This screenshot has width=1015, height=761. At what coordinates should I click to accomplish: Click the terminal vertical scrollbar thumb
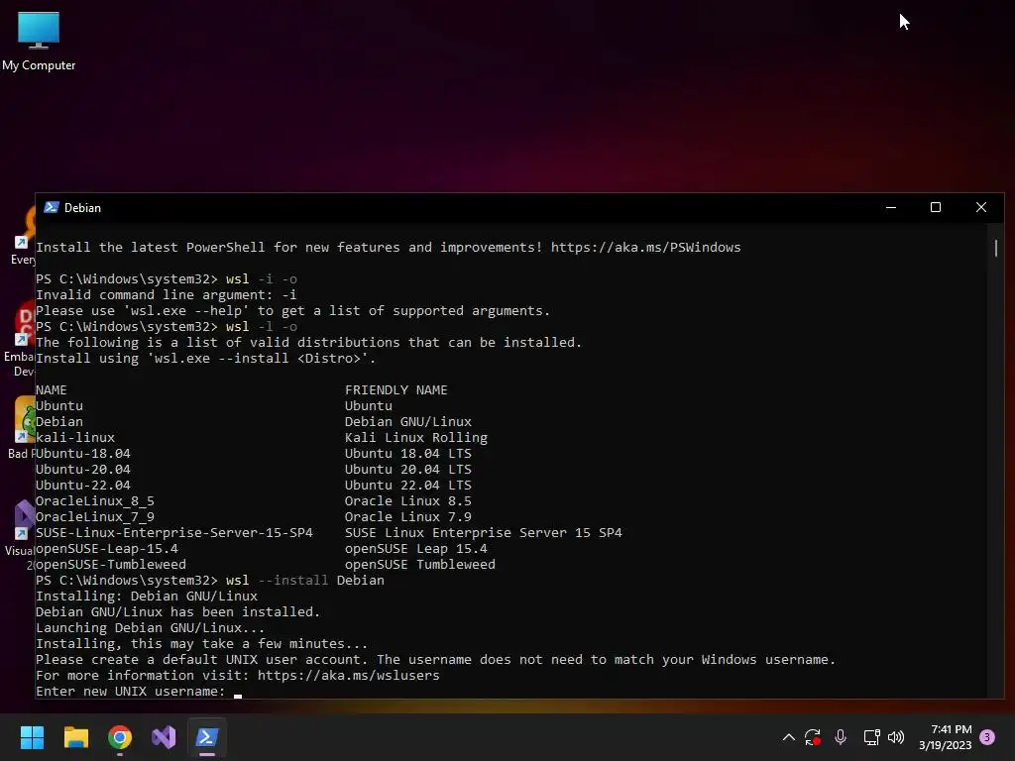pyautogui.click(x=995, y=248)
